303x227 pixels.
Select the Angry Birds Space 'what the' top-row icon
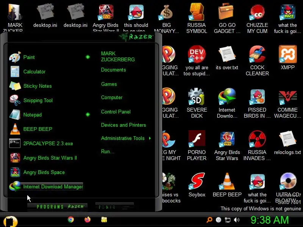[x=287, y=19]
